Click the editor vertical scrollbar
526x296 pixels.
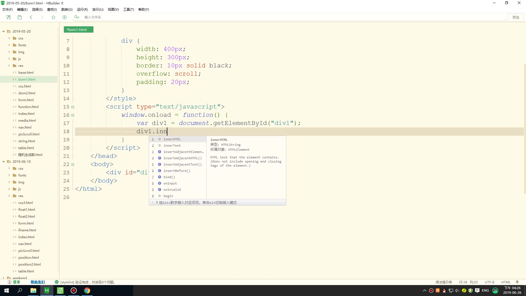pos(525,129)
